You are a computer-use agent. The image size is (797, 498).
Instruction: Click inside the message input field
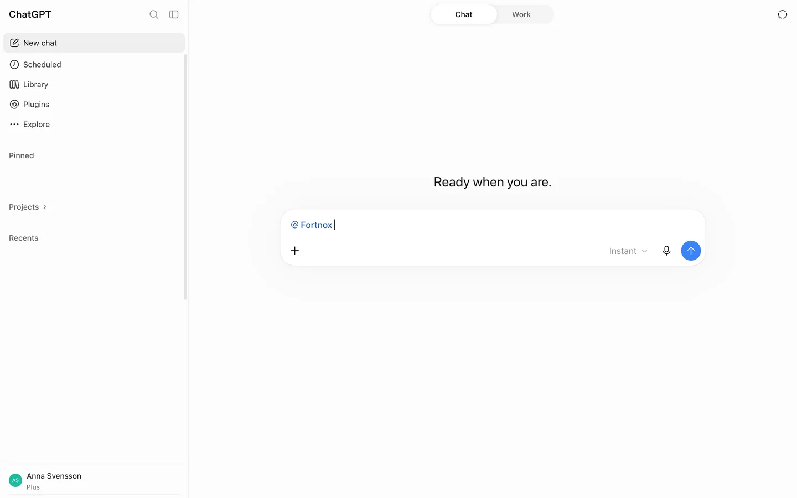[493, 225]
